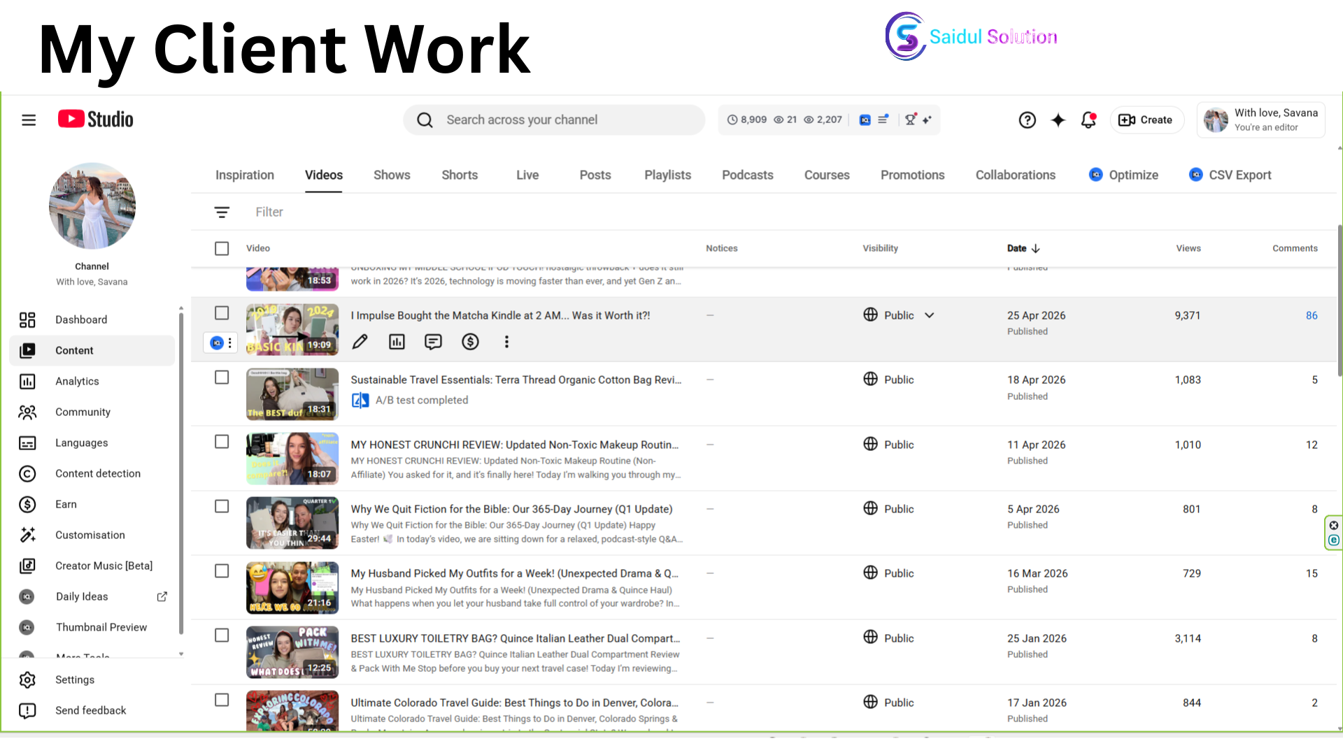Click the blue vidIQ icon in stats bar

tap(865, 120)
